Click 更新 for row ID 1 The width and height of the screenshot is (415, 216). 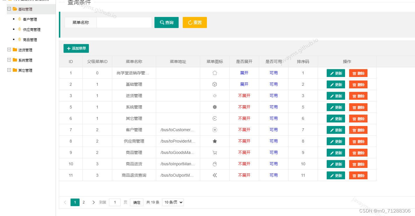coord(336,73)
